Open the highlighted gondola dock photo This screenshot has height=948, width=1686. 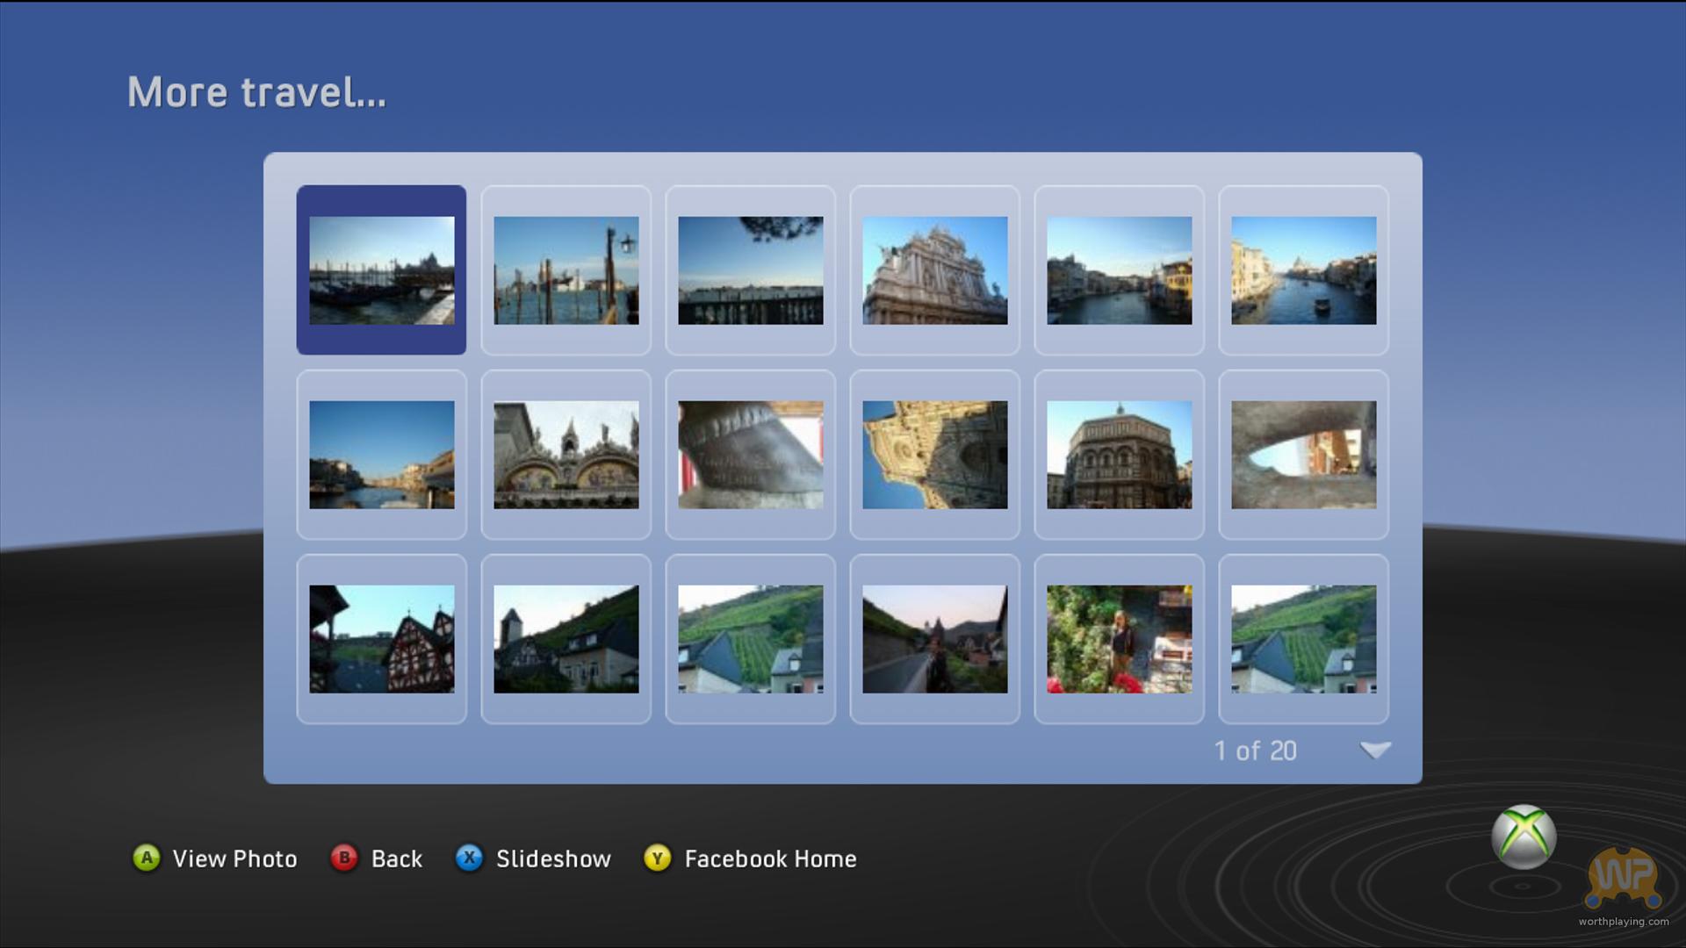pos(381,269)
